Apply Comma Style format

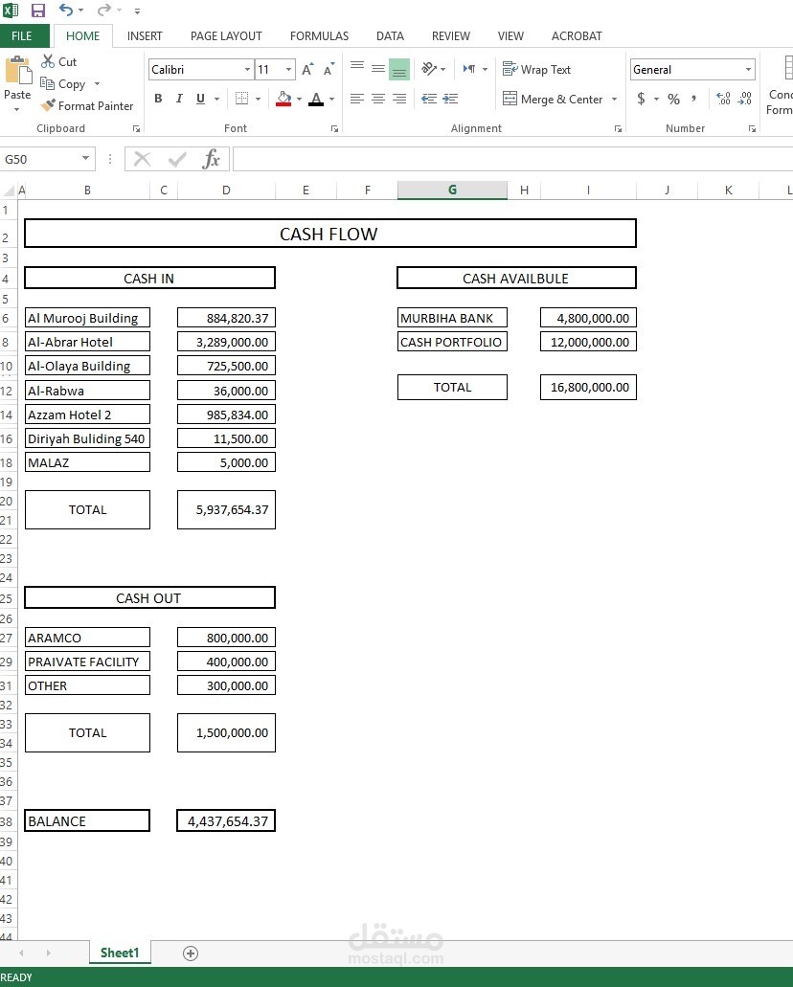tap(693, 99)
